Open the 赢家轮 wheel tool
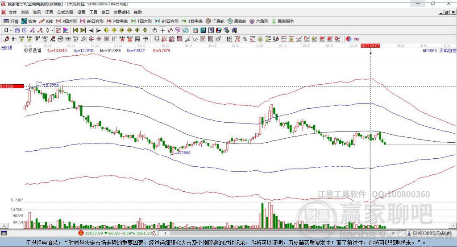 (237, 21)
